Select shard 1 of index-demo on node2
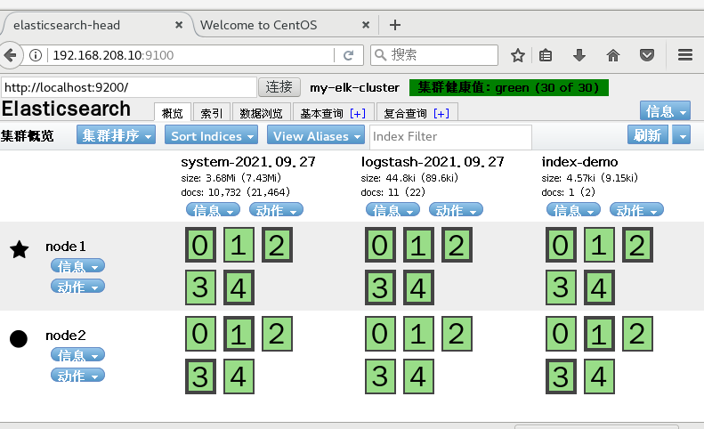 (x=599, y=334)
